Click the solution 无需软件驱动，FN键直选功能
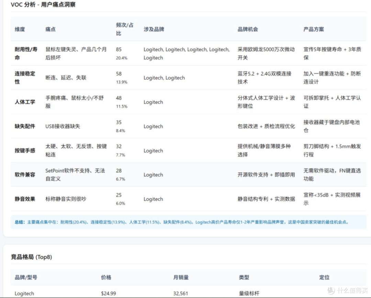371x298 pixels. (332, 174)
